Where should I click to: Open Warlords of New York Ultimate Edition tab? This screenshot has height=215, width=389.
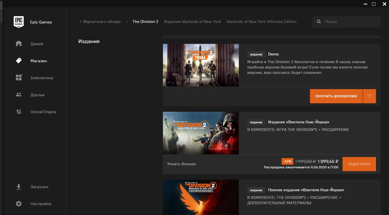262,21
